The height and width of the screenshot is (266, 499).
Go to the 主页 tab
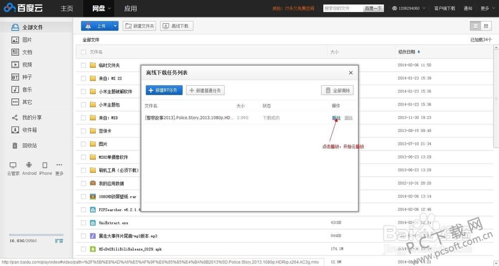click(67, 8)
